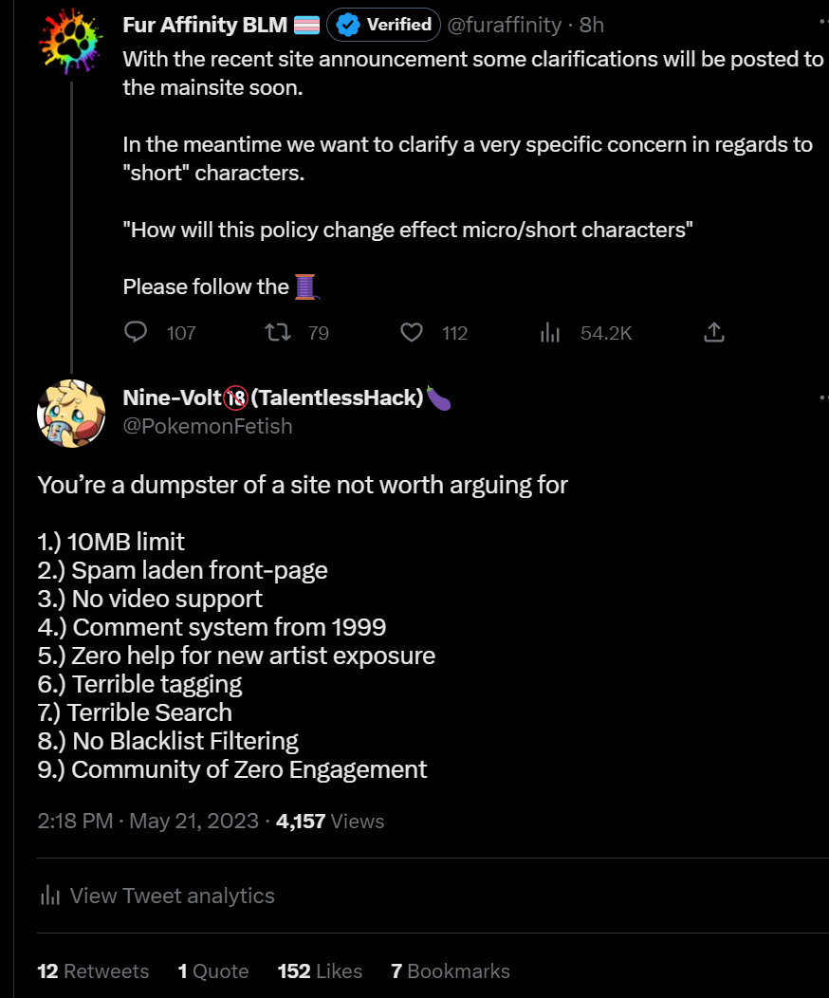
Task: Click the 8h timestamp link
Action: coord(592,25)
